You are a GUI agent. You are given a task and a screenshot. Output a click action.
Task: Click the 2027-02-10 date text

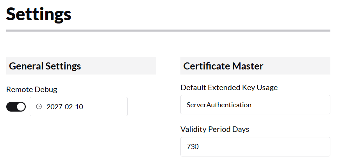pyautogui.click(x=64, y=107)
